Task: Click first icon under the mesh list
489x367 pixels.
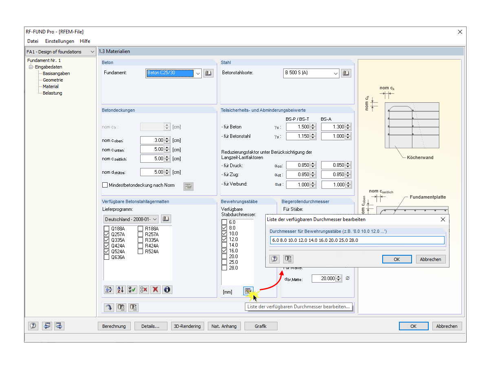Action: click(109, 290)
